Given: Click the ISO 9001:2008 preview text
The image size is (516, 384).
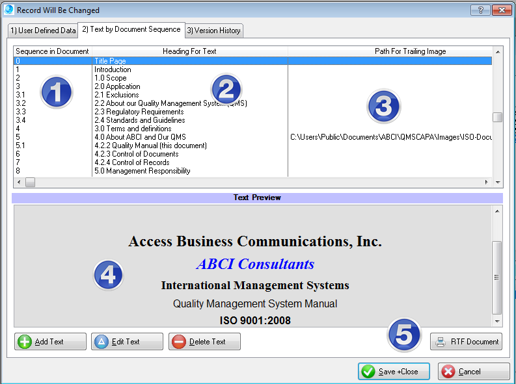Looking at the screenshot, I should [x=255, y=320].
